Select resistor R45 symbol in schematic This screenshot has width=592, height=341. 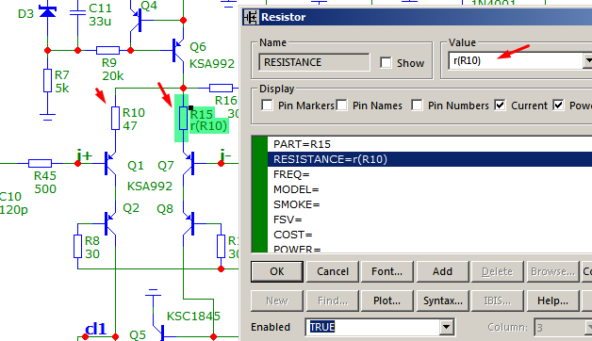tap(40, 163)
